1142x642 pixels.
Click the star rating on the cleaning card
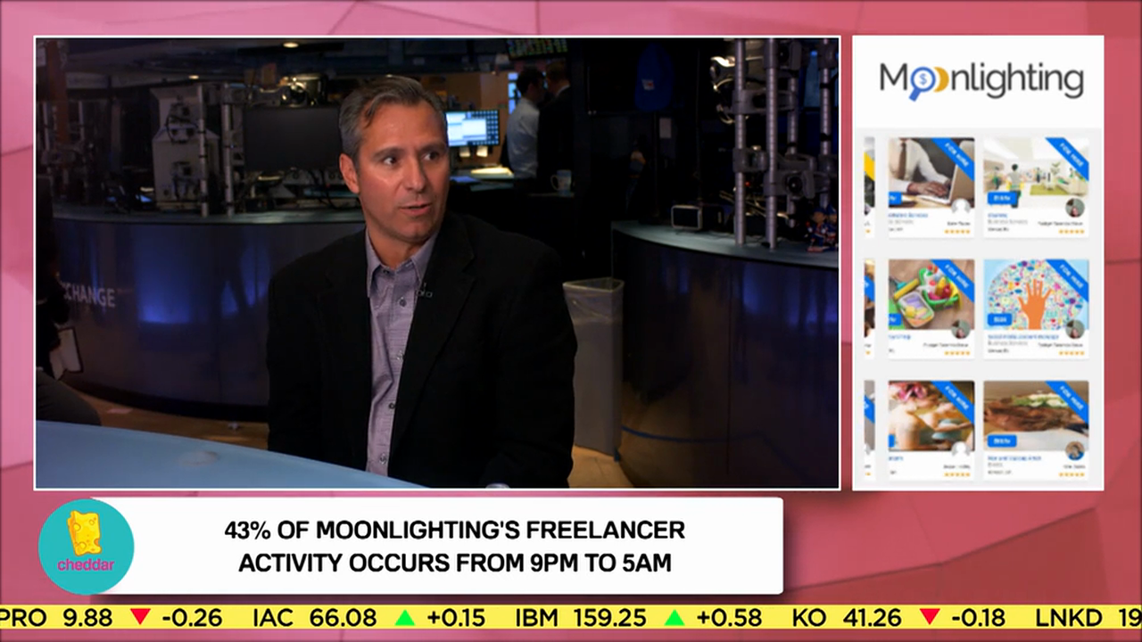(x=1071, y=231)
